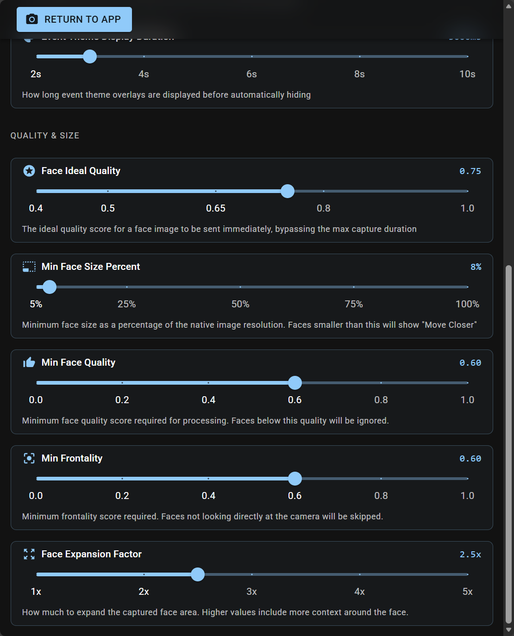Set event theme display duration to 6s
514x636 pixels.
(x=252, y=56)
